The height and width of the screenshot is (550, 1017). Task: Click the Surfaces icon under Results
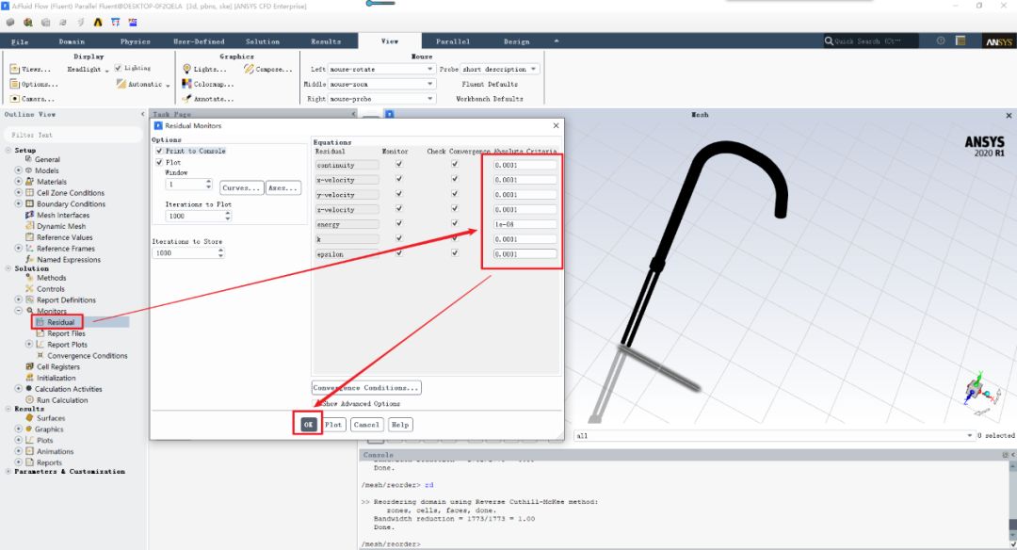tap(29, 418)
